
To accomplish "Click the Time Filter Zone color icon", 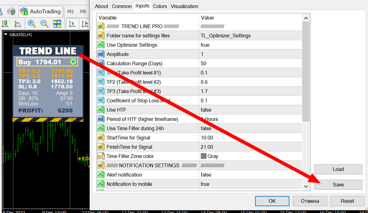I will (x=101, y=156).
